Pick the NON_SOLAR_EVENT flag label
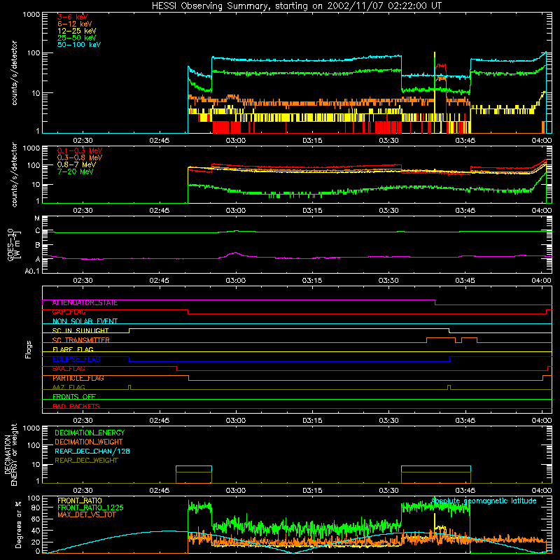This screenshot has height=560, width=560. 85,321
